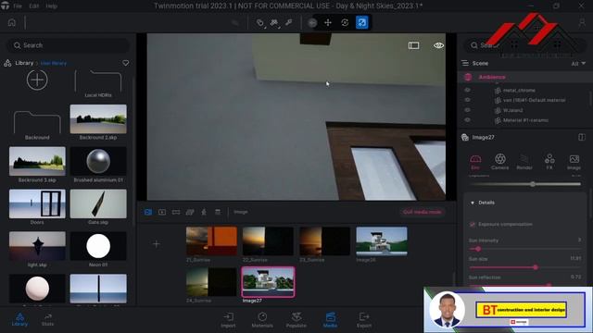Adjust the Sun size slider
Image resolution: width=593 pixels, height=333 pixels.
point(524,267)
